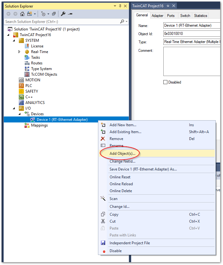The height and width of the screenshot is (265, 223).
Task: Switch to the Ports tab
Action: (x=171, y=16)
